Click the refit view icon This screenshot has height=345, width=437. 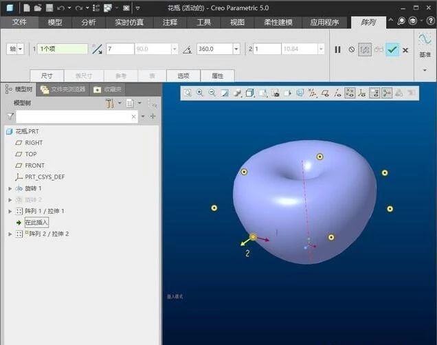coord(188,93)
